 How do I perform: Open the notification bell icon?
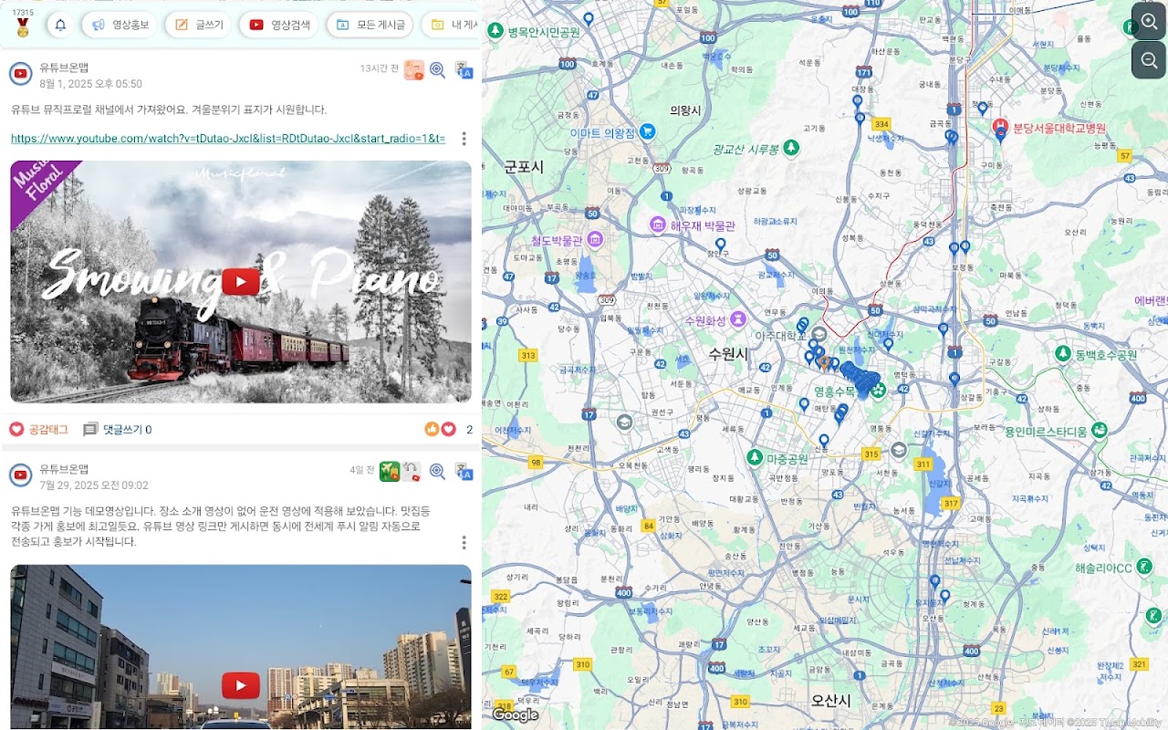[x=60, y=25]
